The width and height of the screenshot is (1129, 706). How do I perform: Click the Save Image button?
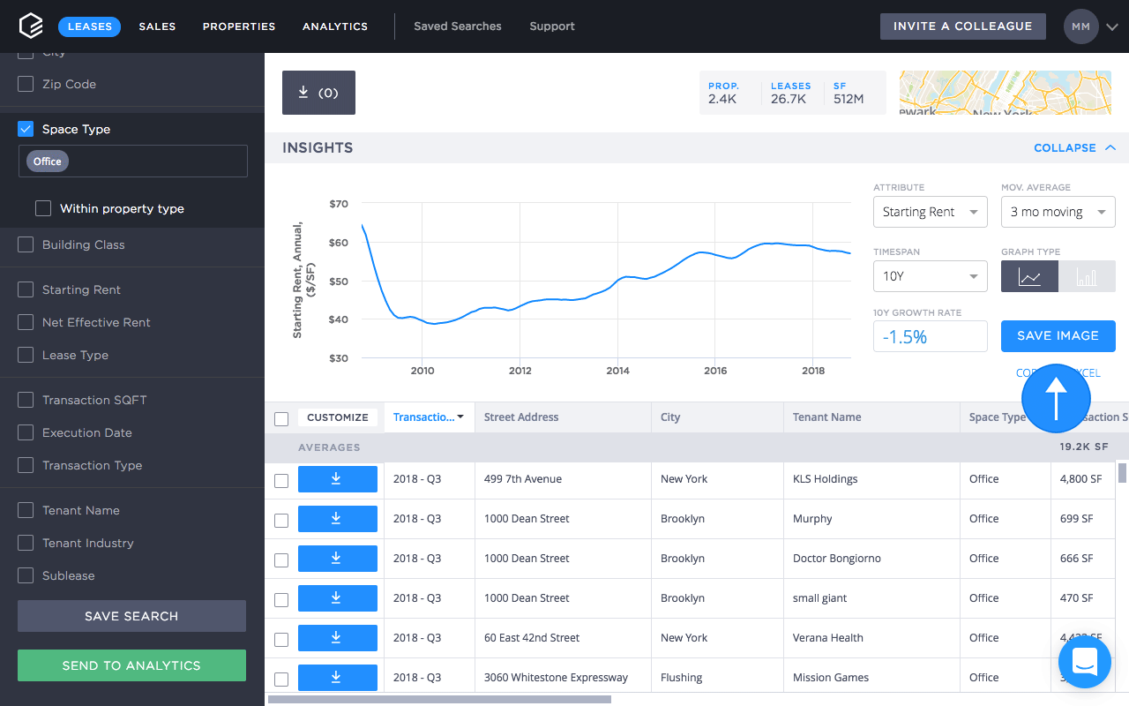click(1058, 336)
